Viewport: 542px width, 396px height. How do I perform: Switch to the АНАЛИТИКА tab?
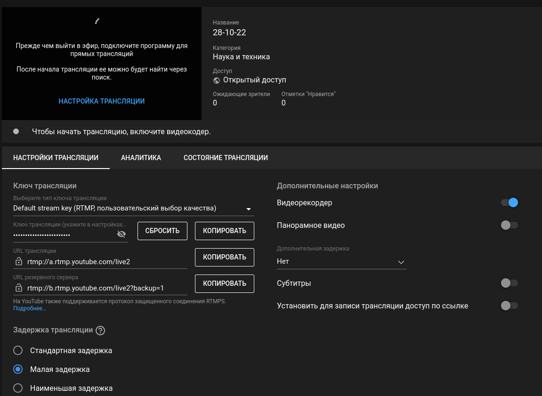click(141, 158)
